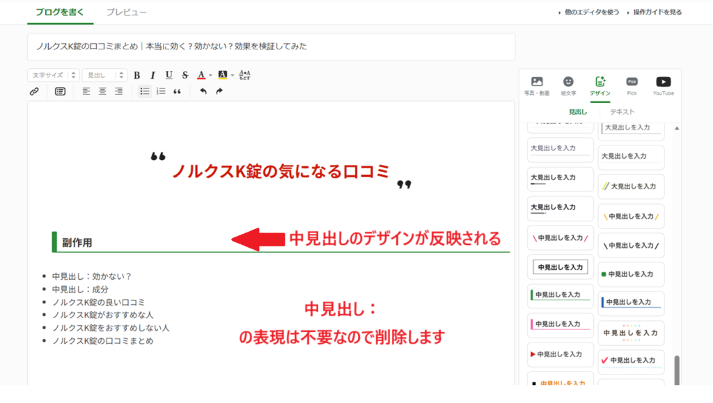The image size is (713, 403).
Task: Insert a blockquote with the quote icon
Action: point(177,91)
